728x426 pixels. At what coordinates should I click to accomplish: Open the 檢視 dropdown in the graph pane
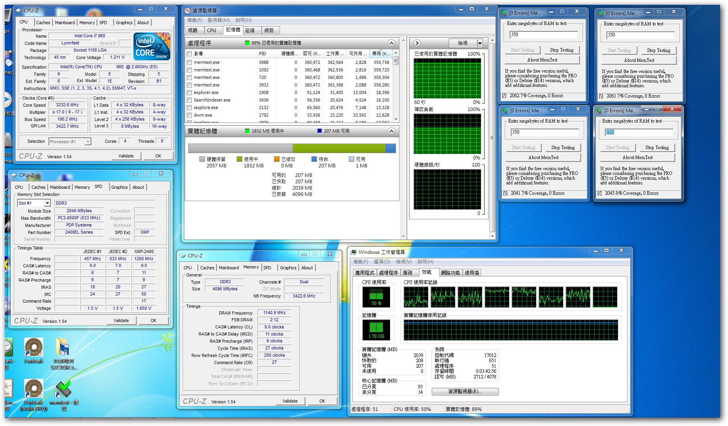465,43
